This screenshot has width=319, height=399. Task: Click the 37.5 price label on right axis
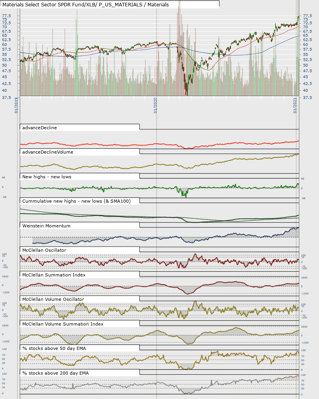click(x=307, y=97)
